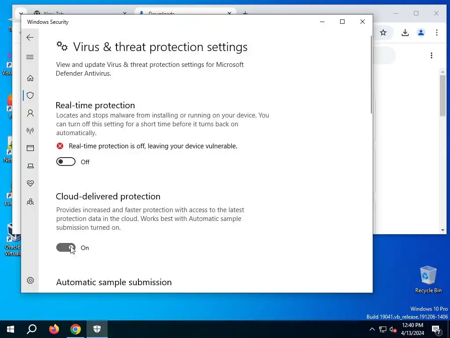
Task: Click Chrome Downloads page scroll down arrow
Action: (443, 230)
